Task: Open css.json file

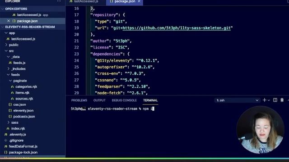Action: pyautogui.click(x=19, y=104)
